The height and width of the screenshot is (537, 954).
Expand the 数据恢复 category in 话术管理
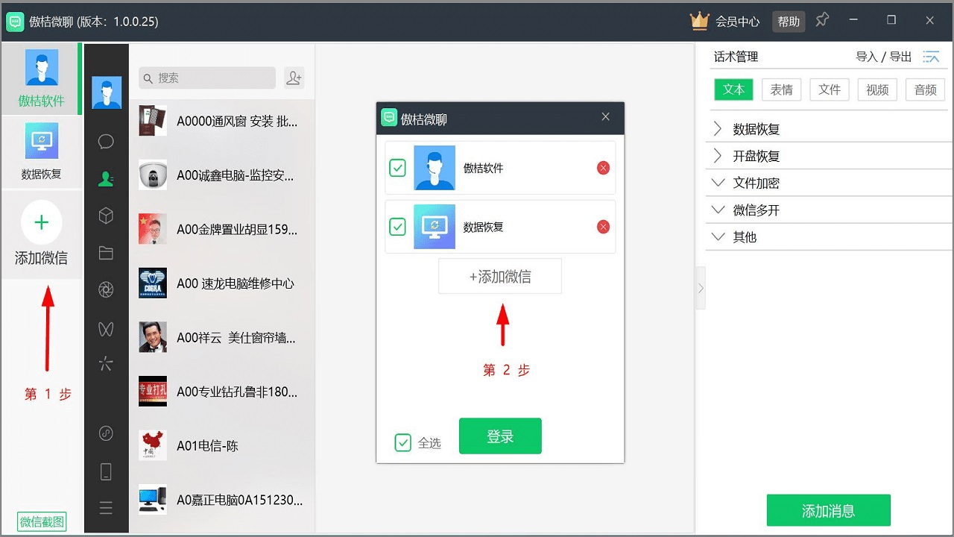[x=718, y=128]
